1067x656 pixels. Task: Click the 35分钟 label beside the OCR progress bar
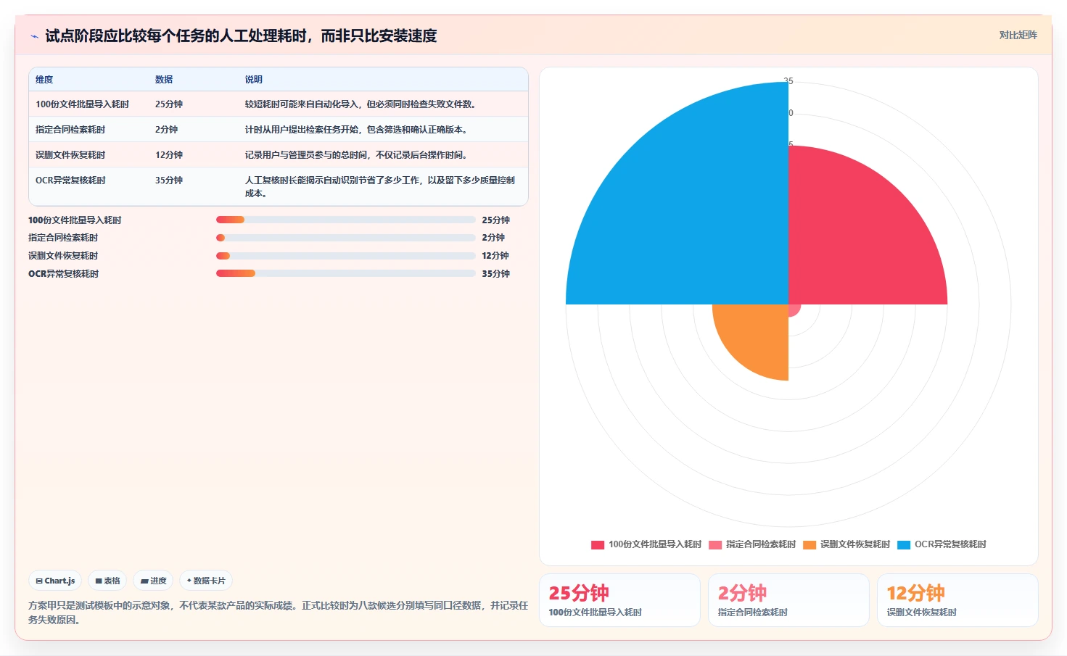[x=496, y=274]
